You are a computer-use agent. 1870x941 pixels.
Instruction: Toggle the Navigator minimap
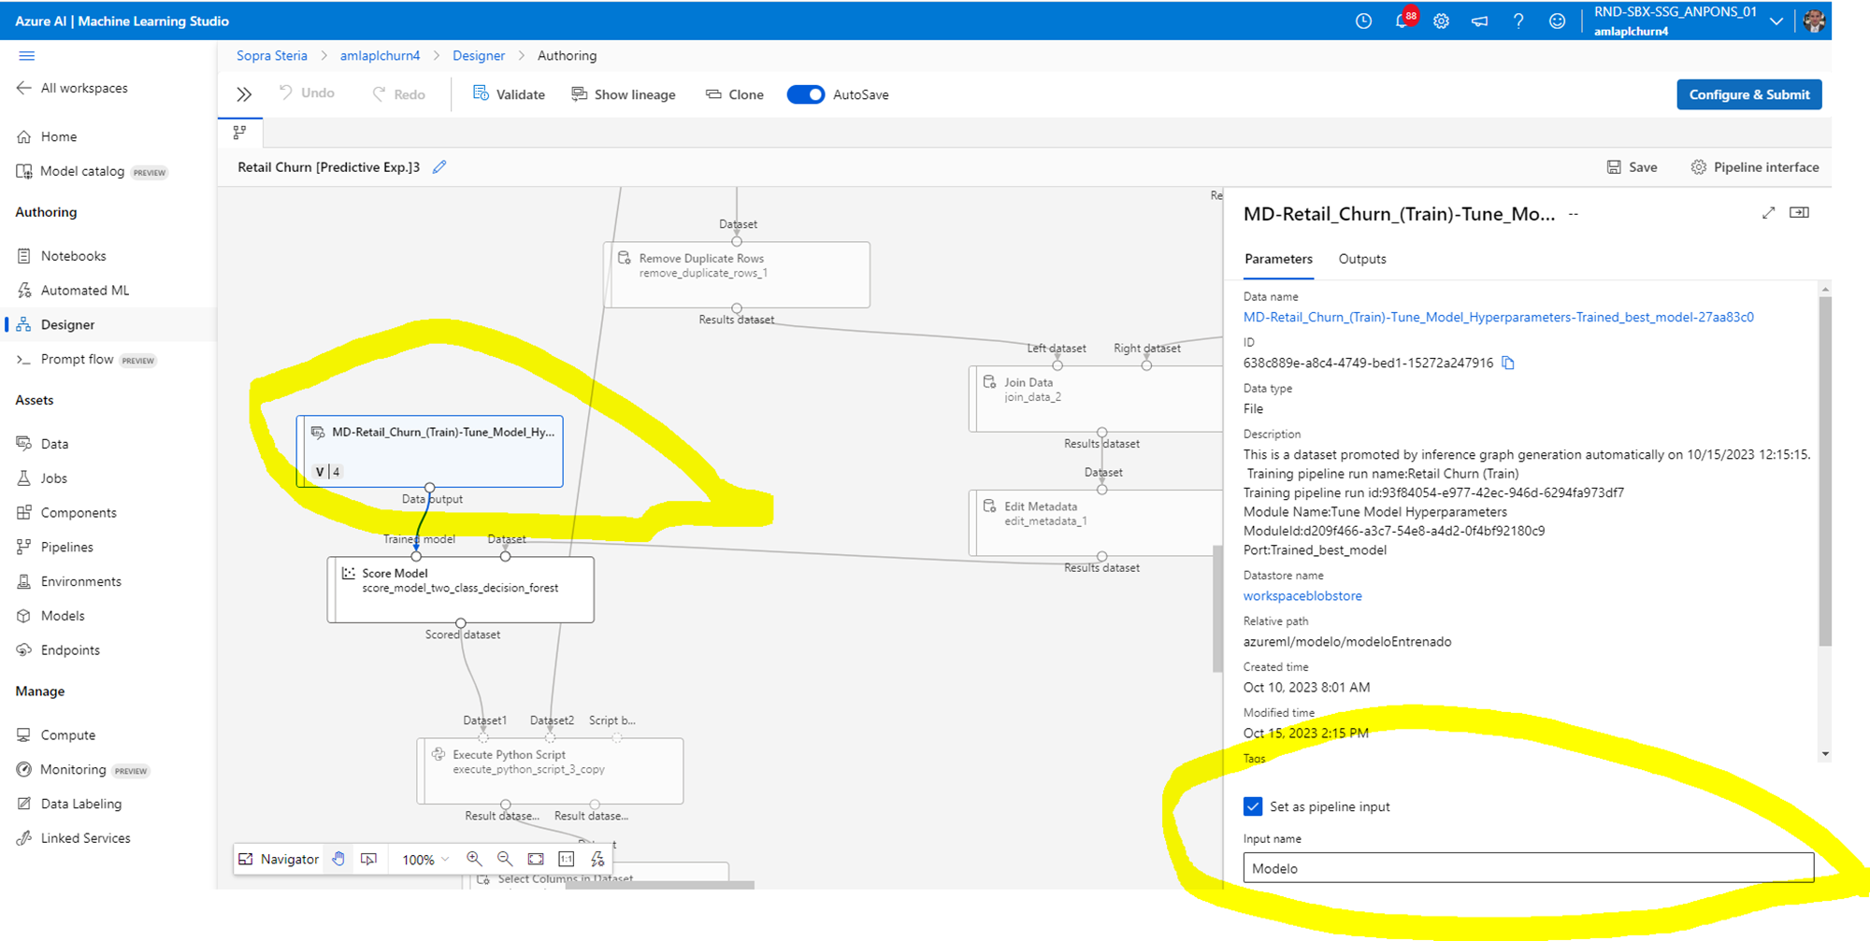[279, 859]
